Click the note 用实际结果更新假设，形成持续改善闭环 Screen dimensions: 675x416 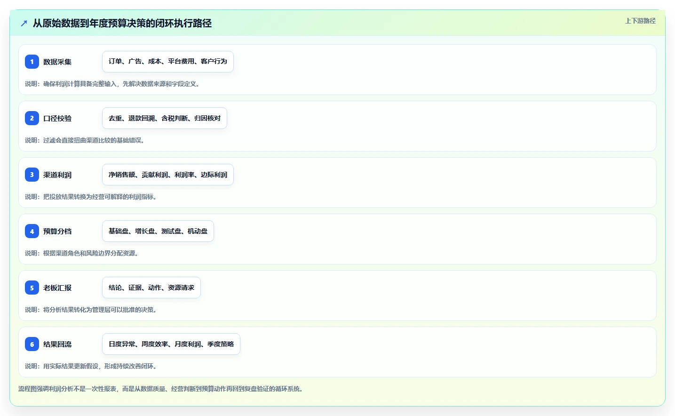pyautogui.click(x=91, y=366)
